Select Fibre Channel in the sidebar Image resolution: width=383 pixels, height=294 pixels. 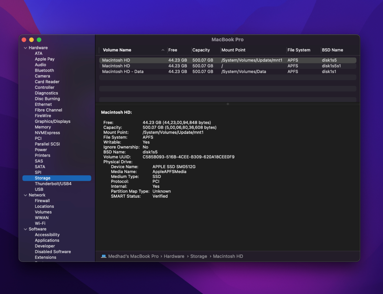click(48, 110)
